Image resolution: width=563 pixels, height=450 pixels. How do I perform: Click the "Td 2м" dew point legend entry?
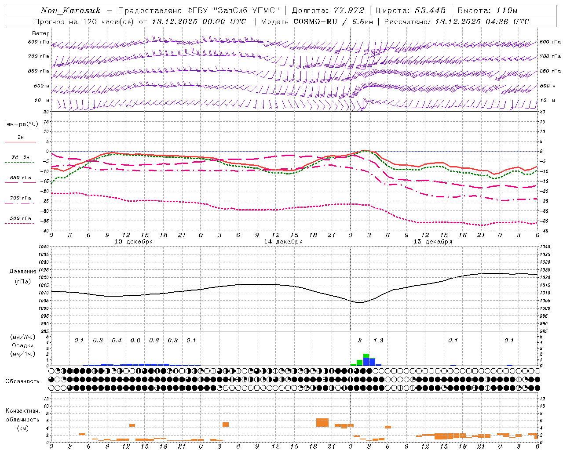tap(21, 157)
